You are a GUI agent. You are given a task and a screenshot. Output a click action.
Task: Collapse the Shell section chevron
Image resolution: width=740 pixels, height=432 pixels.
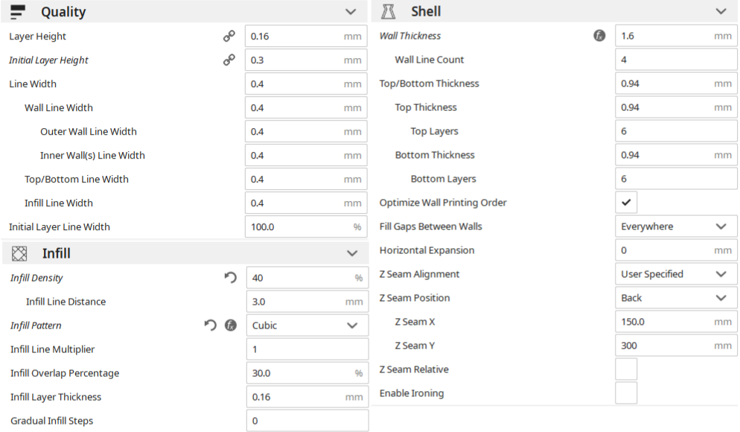click(x=721, y=11)
